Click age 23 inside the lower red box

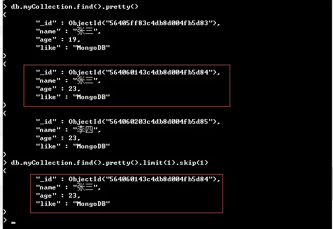pyautogui.click(x=72, y=196)
